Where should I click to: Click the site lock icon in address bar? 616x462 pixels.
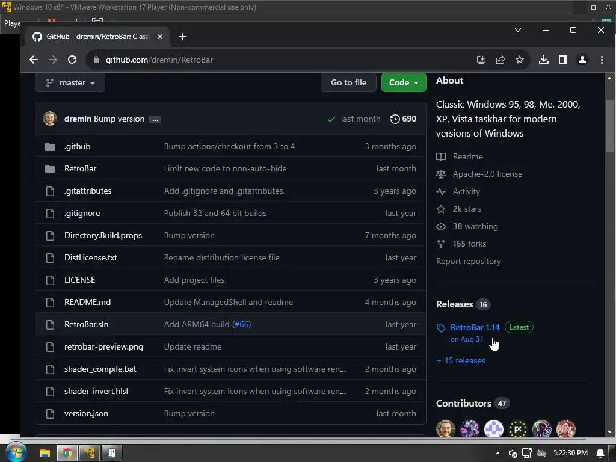pyautogui.click(x=96, y=60)
